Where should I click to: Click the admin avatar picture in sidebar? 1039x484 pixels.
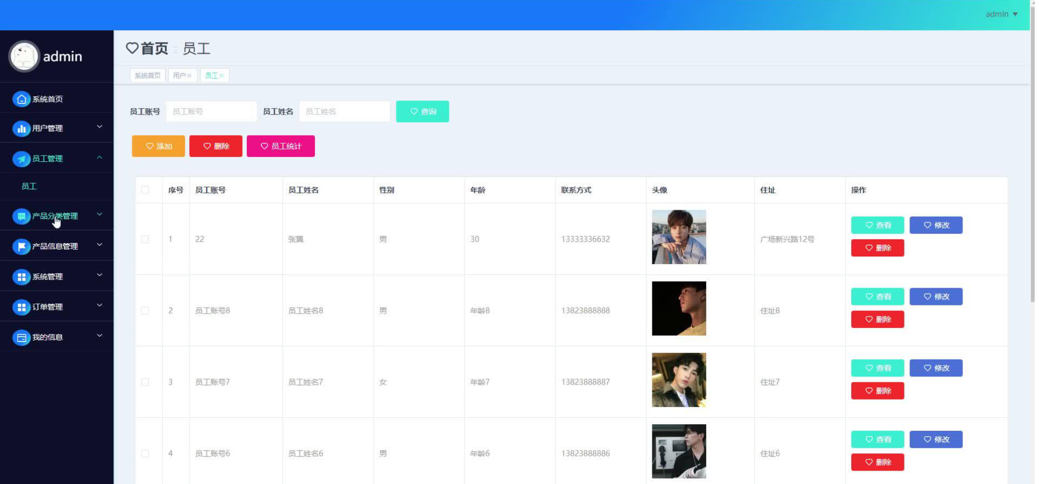[x=24, y=56]
